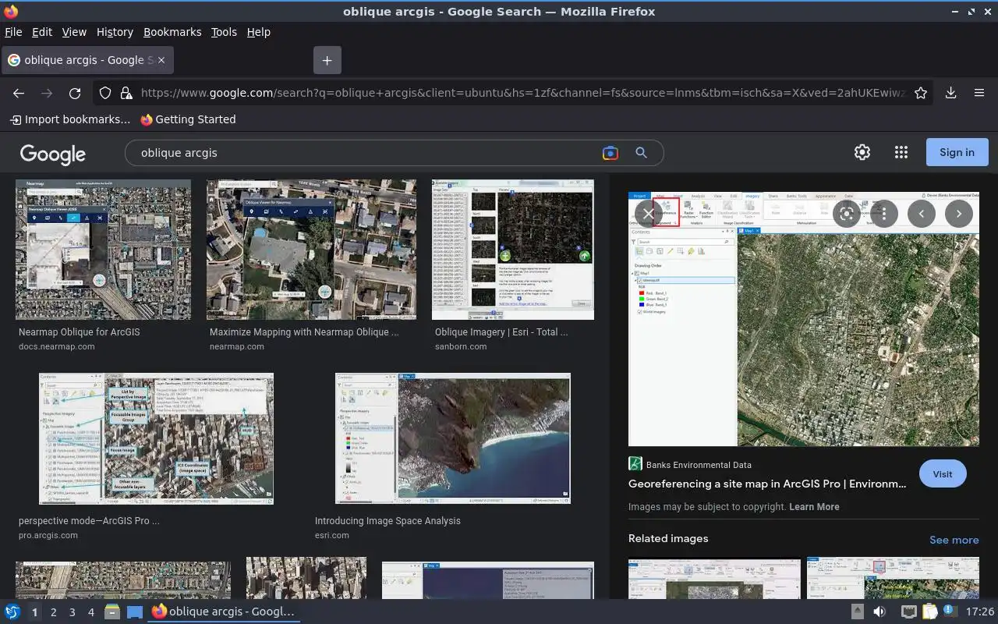Screen dimensions: 998x624
Task: Open Maximize Mapping with Nearmap Oblique thumbnail
Action: (x=311, y=250)
